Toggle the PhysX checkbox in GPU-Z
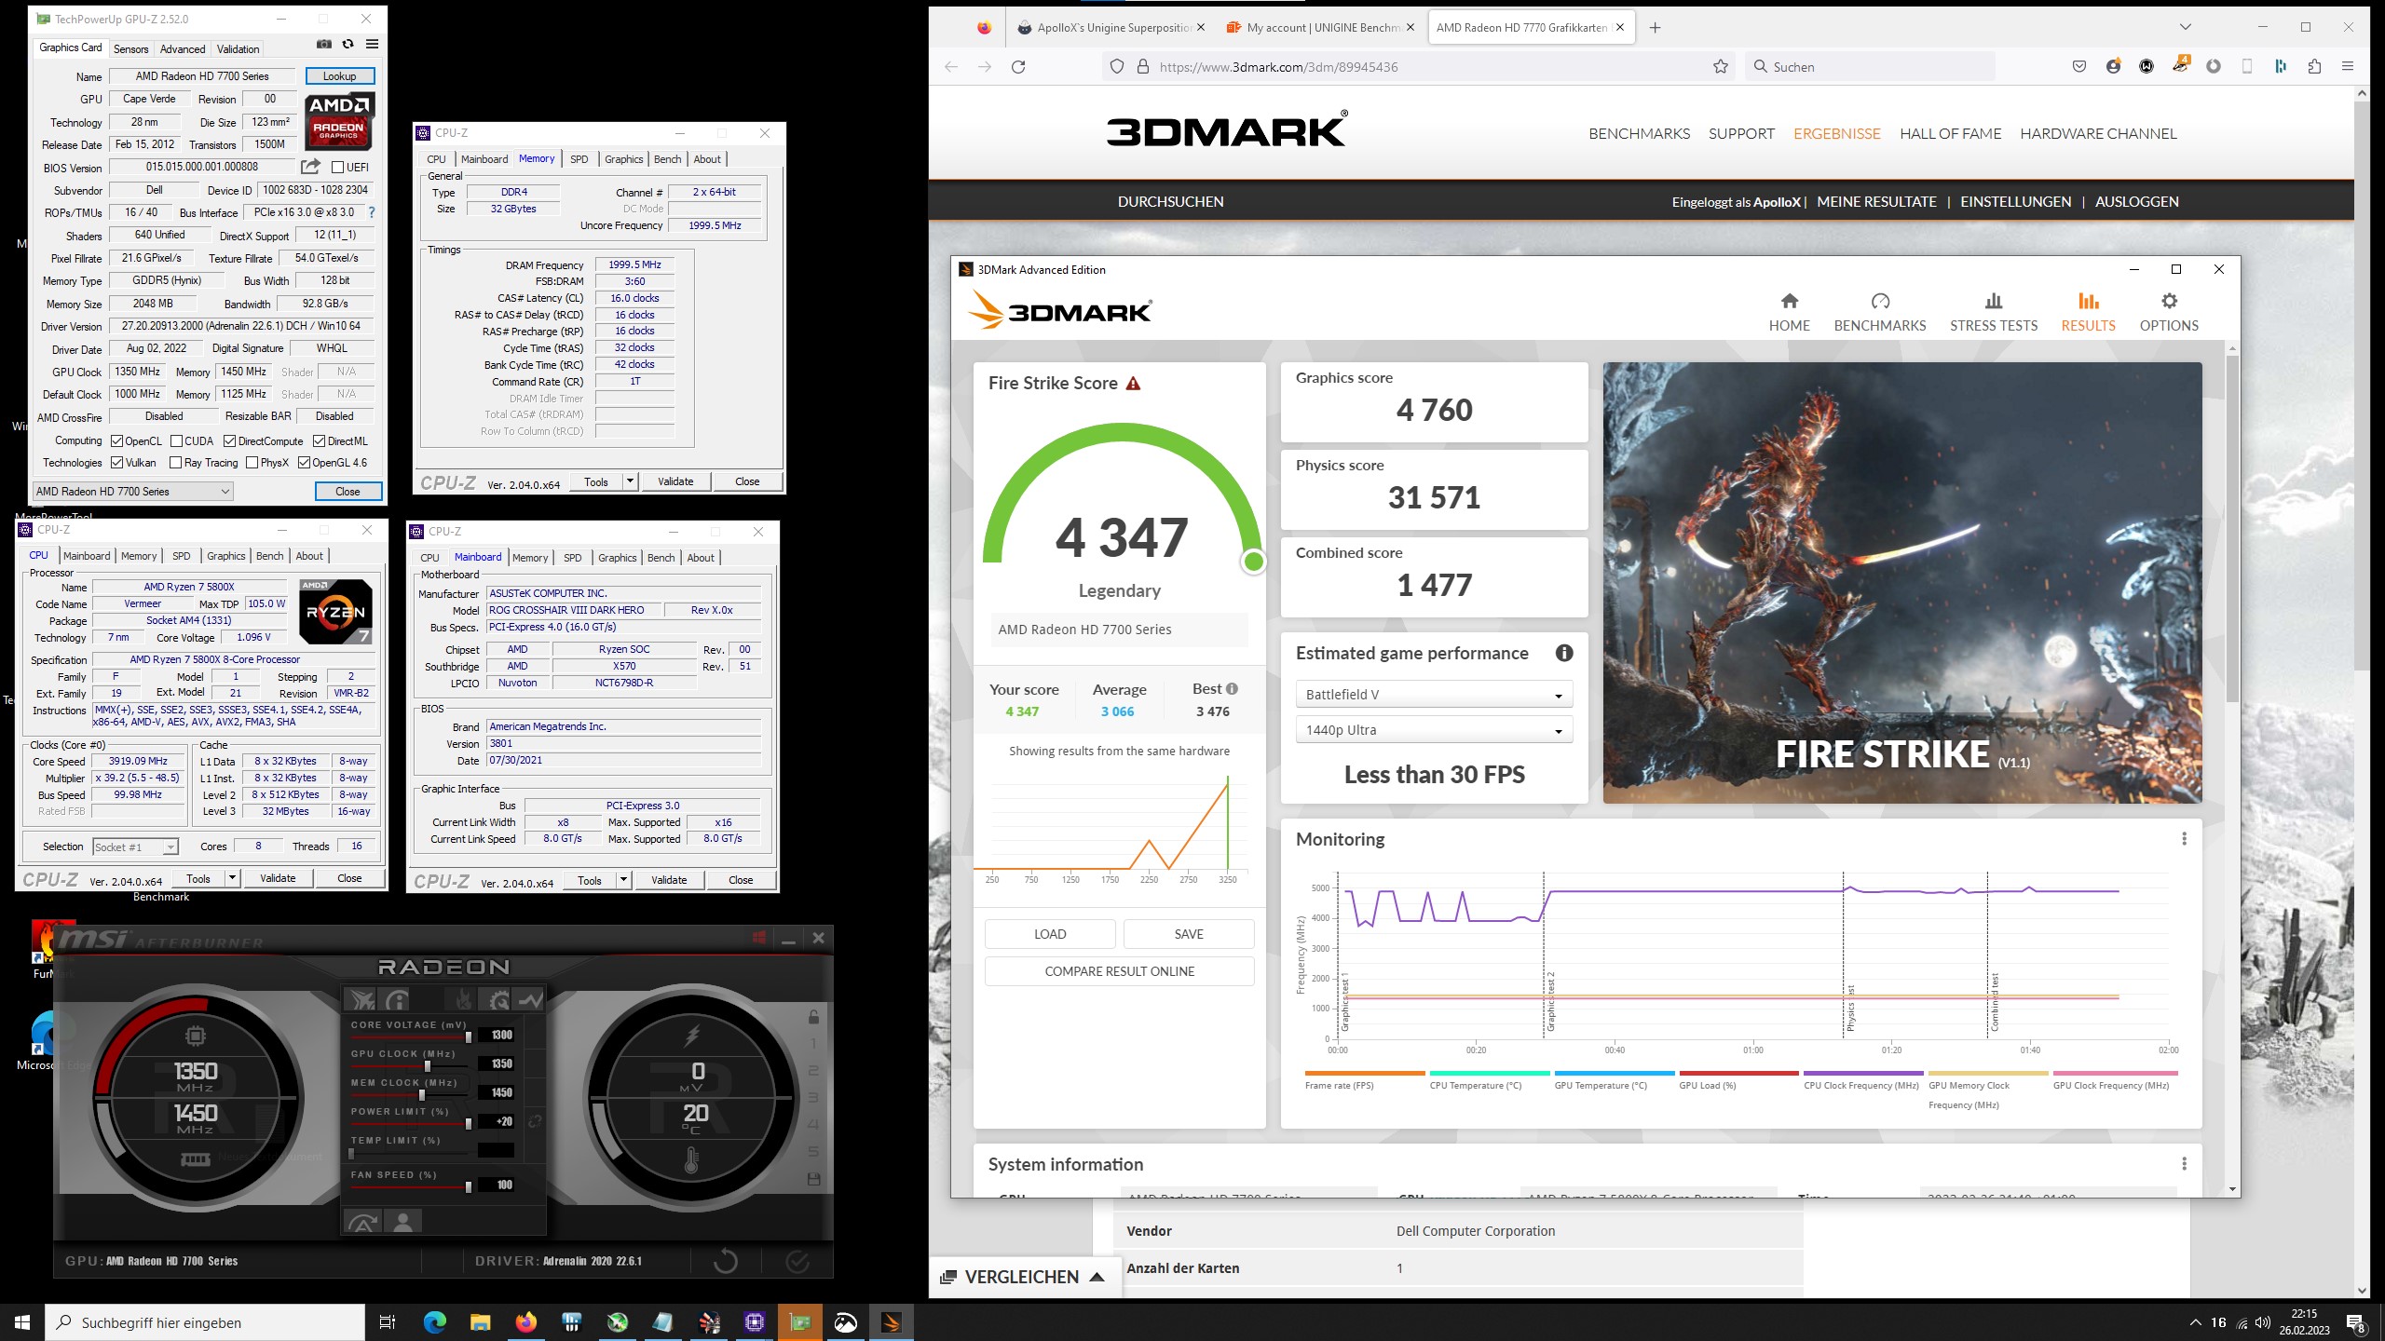Image resolution: width=2385 pixels, height=1341 pixels. pyautogui.click(x=252, y=463)
